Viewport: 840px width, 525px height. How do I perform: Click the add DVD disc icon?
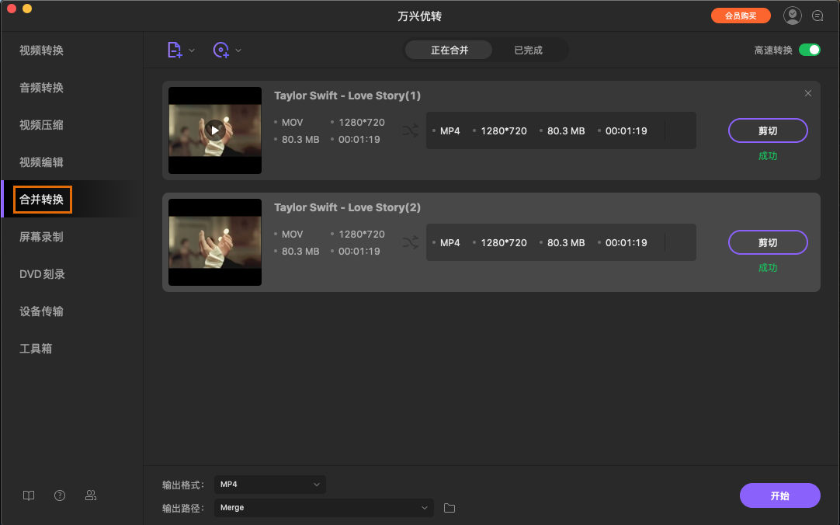(221, 50)
